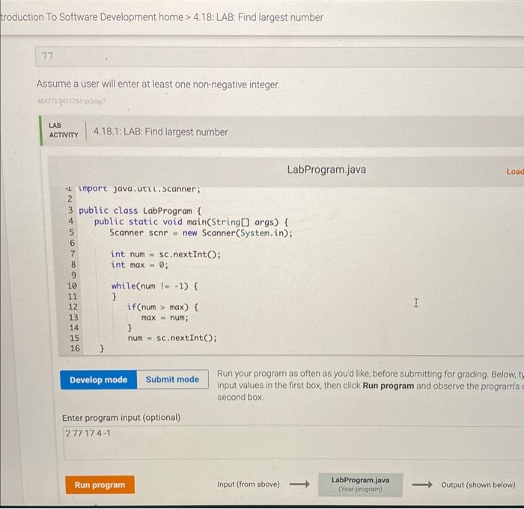Screen dimensions: 524x509
Task: Click code line 'int num = sc.nextInt();'
Action: click(x=165, y=254)
